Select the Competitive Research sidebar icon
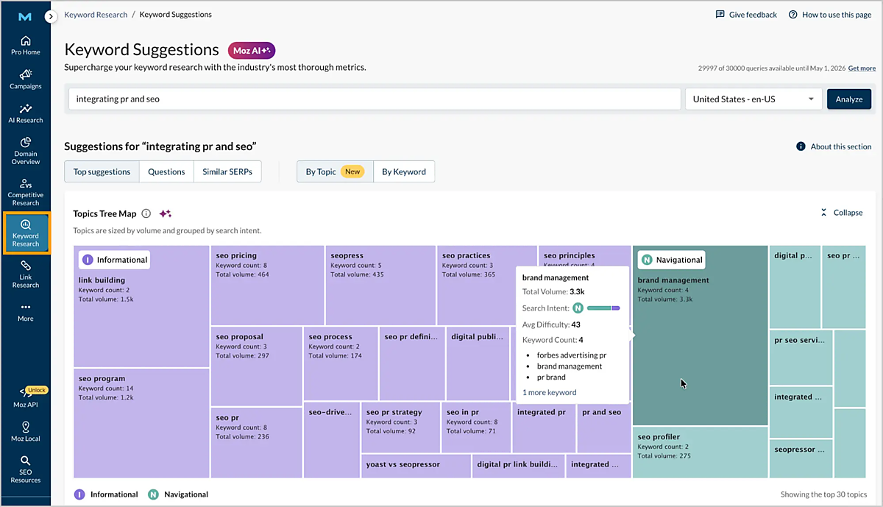 [25, 183]
